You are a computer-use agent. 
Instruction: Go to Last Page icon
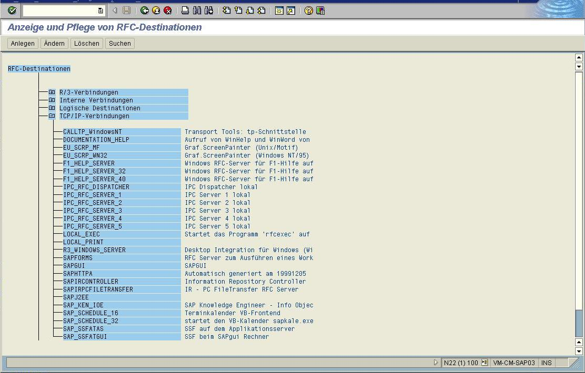click(261, 11)
